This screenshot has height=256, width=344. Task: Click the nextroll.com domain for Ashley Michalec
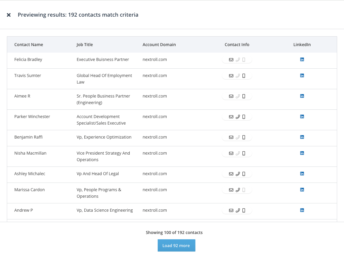click(155, 174)
